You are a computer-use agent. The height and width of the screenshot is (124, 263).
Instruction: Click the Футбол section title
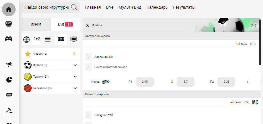tap(97, 25)
